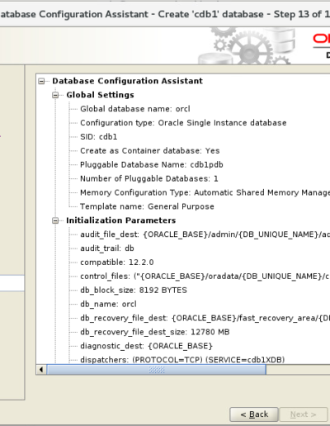Select Number of Pluggable Databases row

point(149,178)
